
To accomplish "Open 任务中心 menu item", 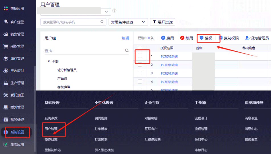I will [x=201, y=139].
